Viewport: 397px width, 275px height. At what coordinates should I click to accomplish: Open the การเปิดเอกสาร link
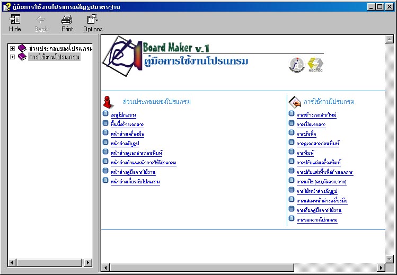click(311, 125)
